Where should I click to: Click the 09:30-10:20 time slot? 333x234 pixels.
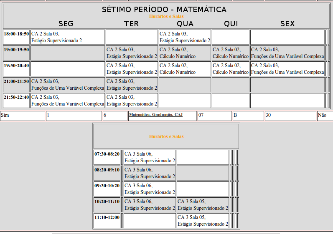(x=107, y=189)
